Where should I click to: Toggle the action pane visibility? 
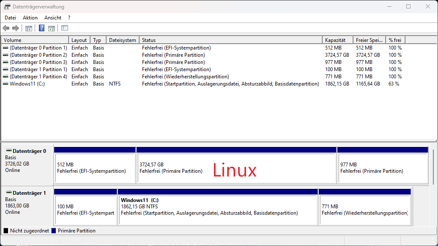51,28
